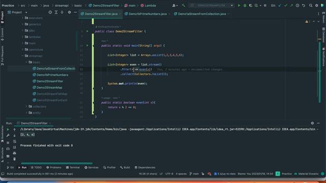This screenshot has width=326, height=183.
Task: Rollback changes with the undo arrow icon
Action: pyautogui.click(x=304, y=6)
